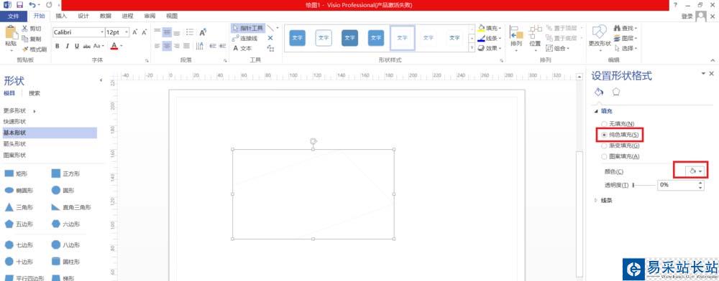Image resolution: width=719 pixels, height=281 pixels.
Task: Open the Effects (效果) ribbon dropdown
Action: click(x=490, y=48)
